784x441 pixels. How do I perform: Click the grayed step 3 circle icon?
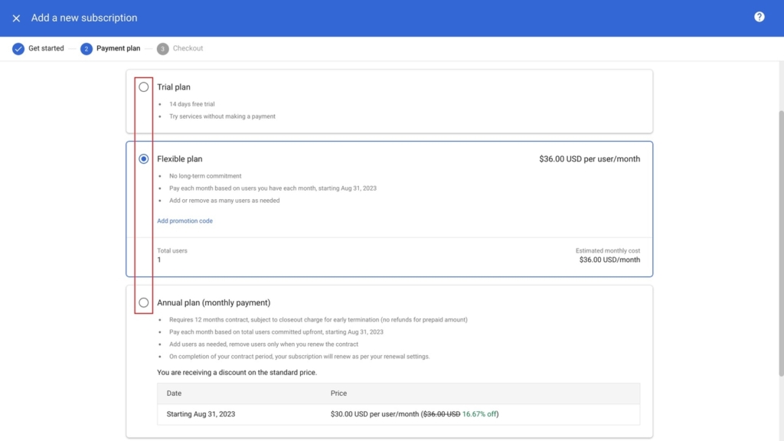pyautogui.click(x=162, y=48)
